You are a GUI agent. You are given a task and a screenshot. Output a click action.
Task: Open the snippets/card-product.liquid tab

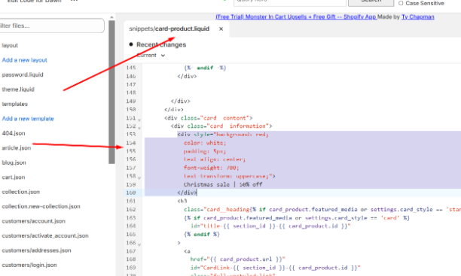[x=169, y=29]
